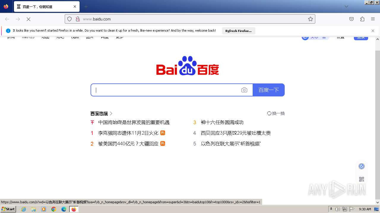Stop loading the page

pyautogui.click(x=28, y=19)
